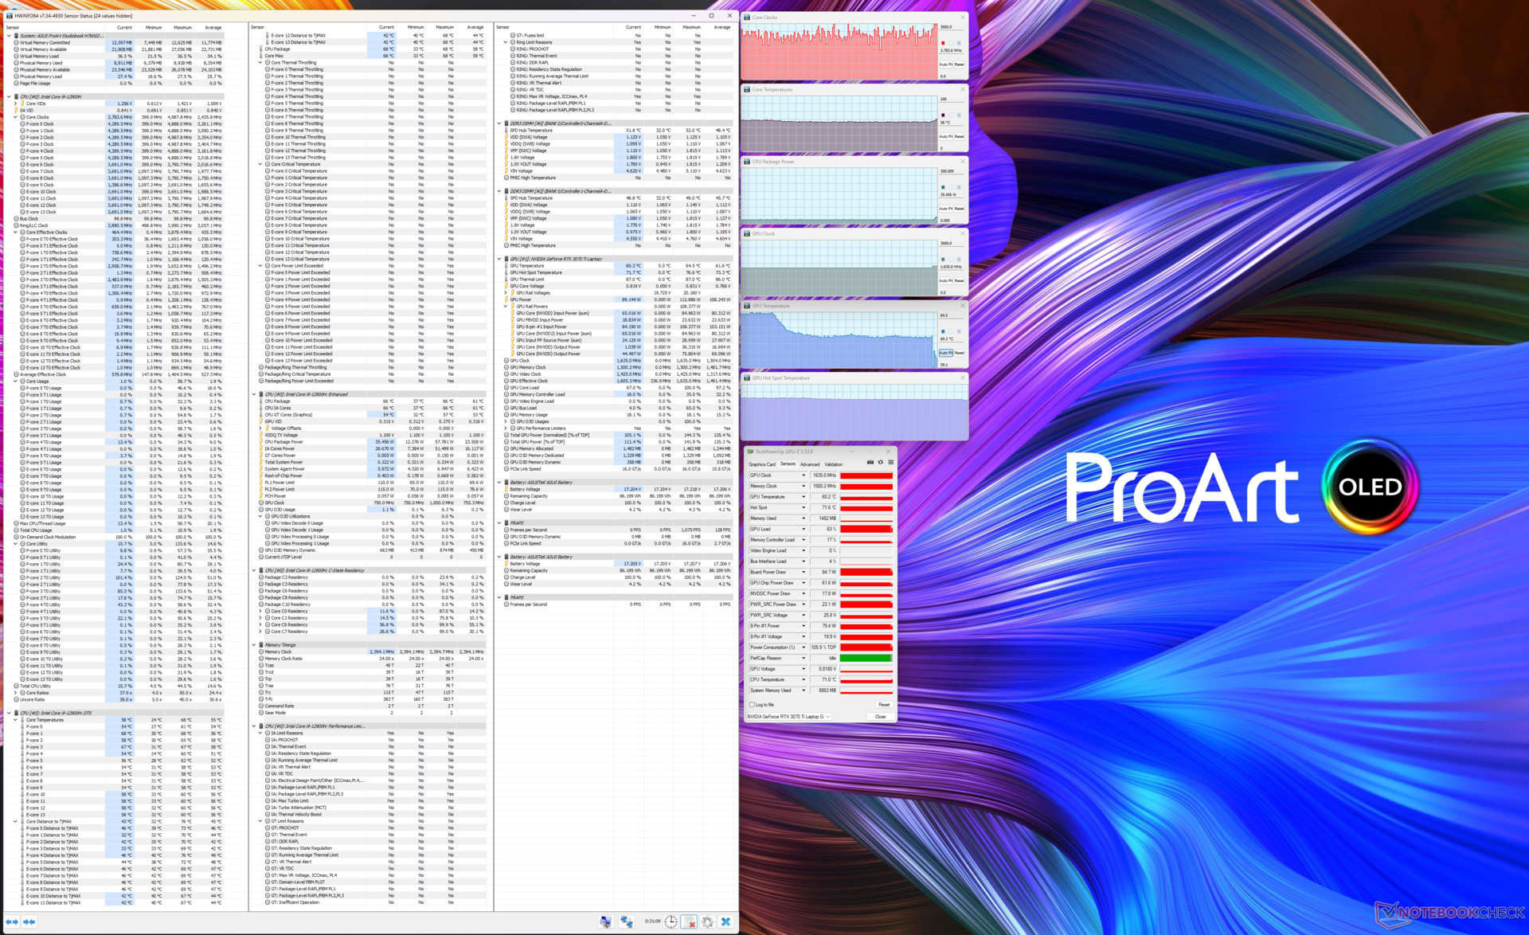Collapse the CPU [#0] Intel Core i9-12900H section
This screenshot has height=935, width=1529.
pyautogui.click(x=10, y=96)
